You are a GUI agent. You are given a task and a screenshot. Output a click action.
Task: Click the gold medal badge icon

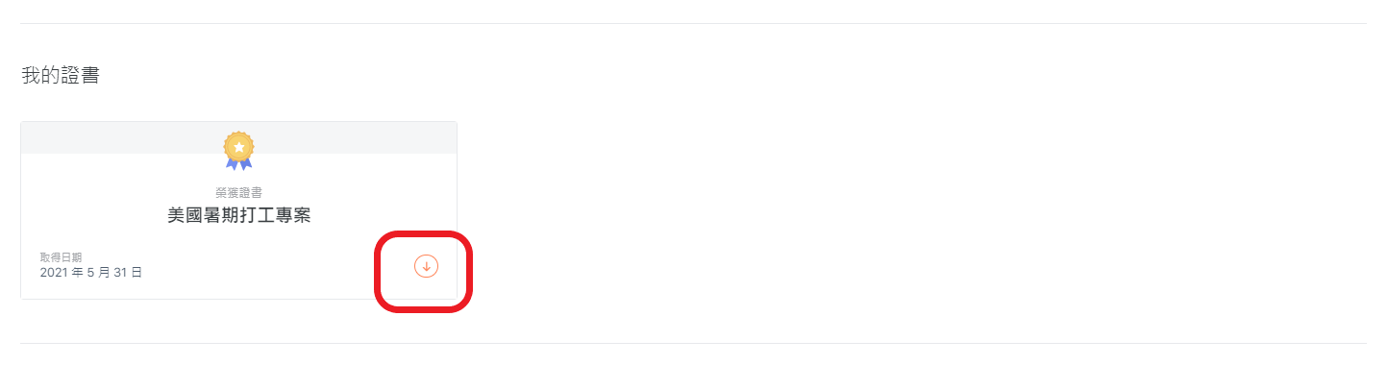(x=238, y=150)
